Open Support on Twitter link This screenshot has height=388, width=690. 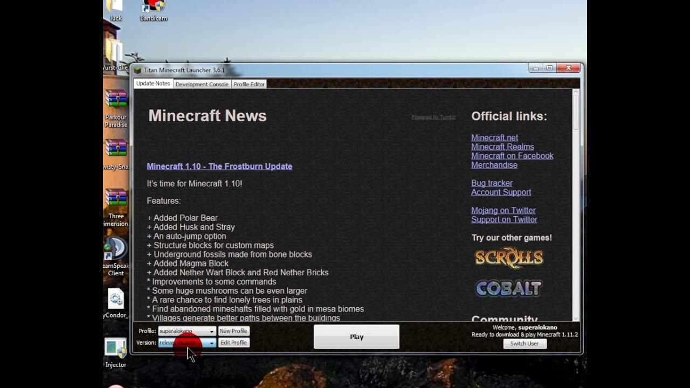click(504, 219)
